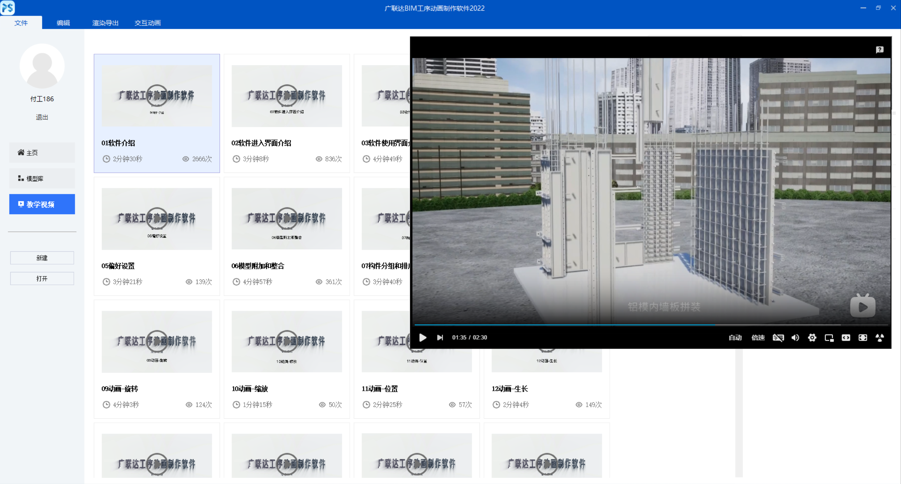The width and height of the screenshot is (901, 484).
Task: Open the 自动 quality selector
Action: click(735, 338)
